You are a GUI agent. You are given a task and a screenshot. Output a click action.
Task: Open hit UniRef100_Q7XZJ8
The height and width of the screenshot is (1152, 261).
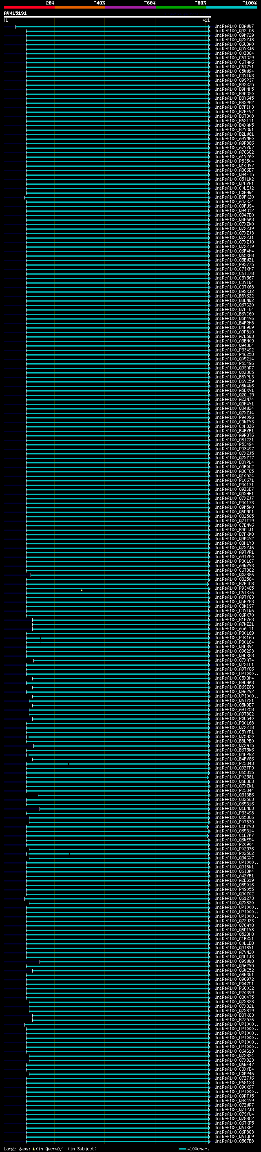point(234,40)
